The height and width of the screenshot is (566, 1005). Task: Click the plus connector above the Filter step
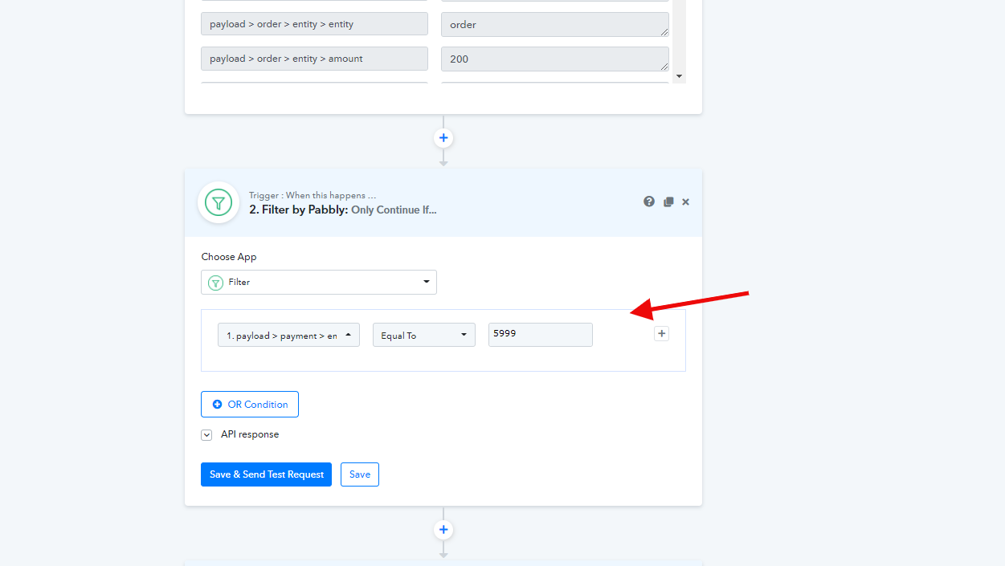(443, 138)
